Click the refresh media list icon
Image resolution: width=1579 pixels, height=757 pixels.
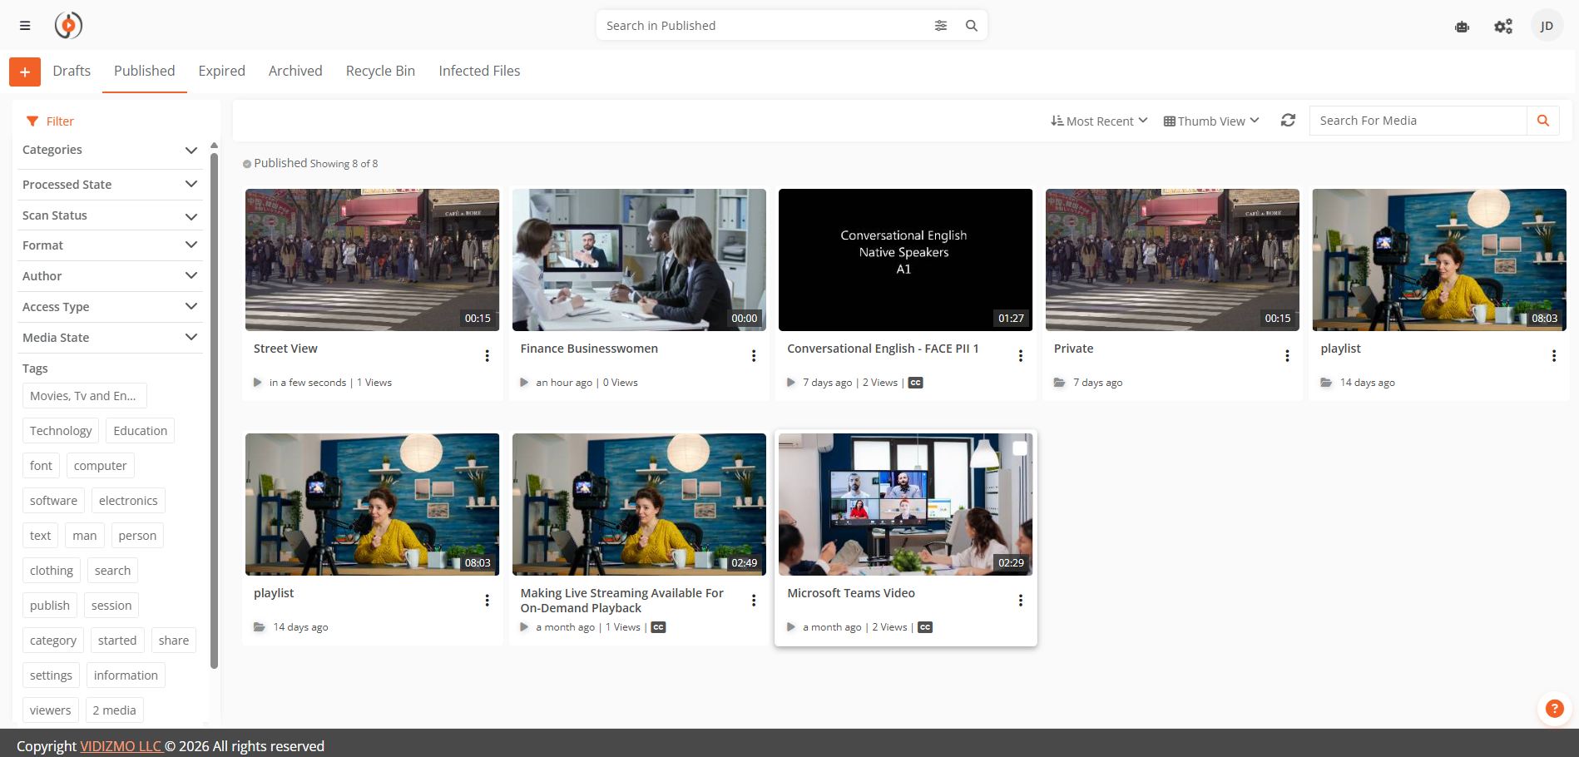coord(1288,121)
